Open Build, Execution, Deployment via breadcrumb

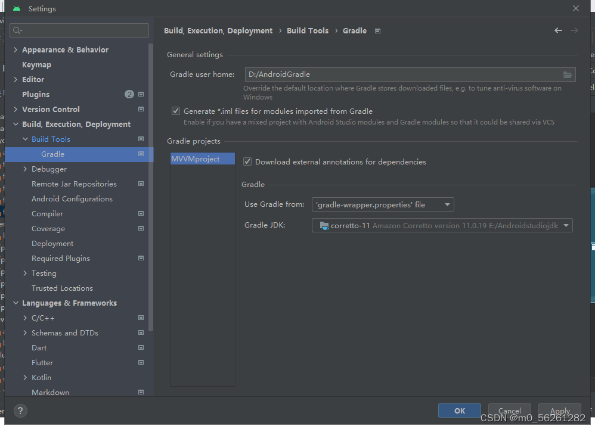pyautogui.click(x=218, y=30)
